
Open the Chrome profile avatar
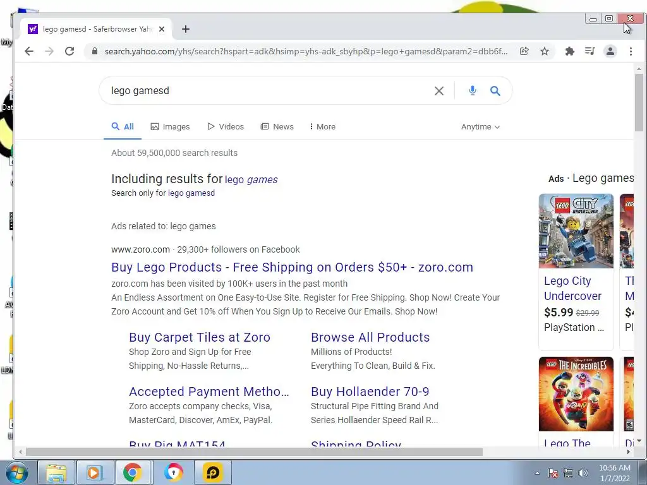coord(610,51)
